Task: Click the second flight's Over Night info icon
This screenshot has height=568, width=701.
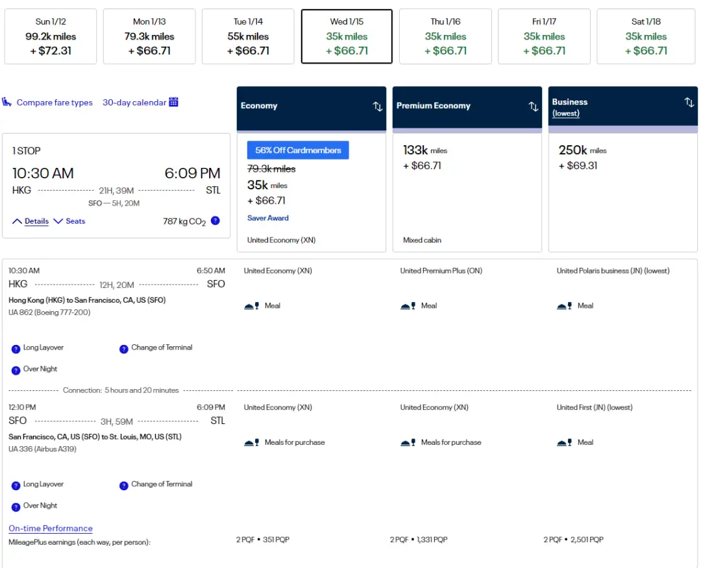Action: pos(16,507)
